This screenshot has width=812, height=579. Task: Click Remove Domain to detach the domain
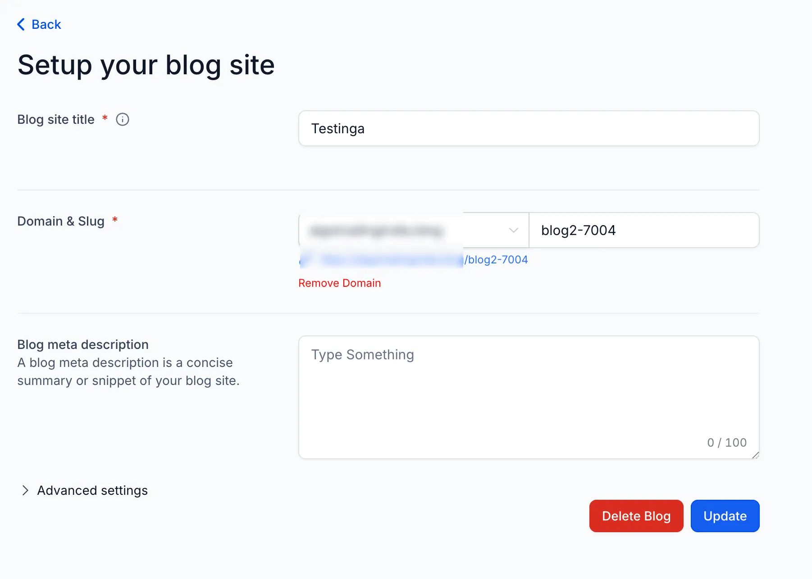pyautogui.click(x=339, y=283)
